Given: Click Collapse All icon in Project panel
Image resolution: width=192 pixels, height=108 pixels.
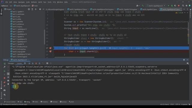Looking at the screenshot, I should [x=36, y=9].
